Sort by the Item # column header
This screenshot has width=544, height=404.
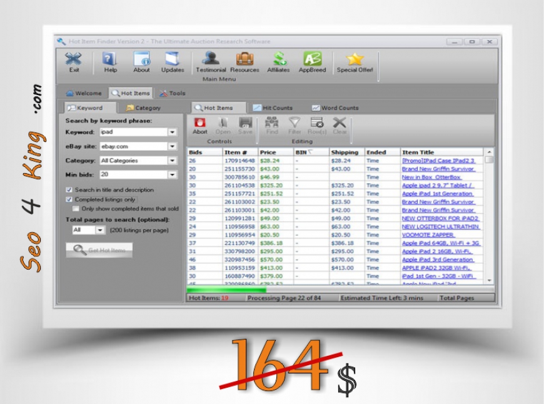coord(241,153)
